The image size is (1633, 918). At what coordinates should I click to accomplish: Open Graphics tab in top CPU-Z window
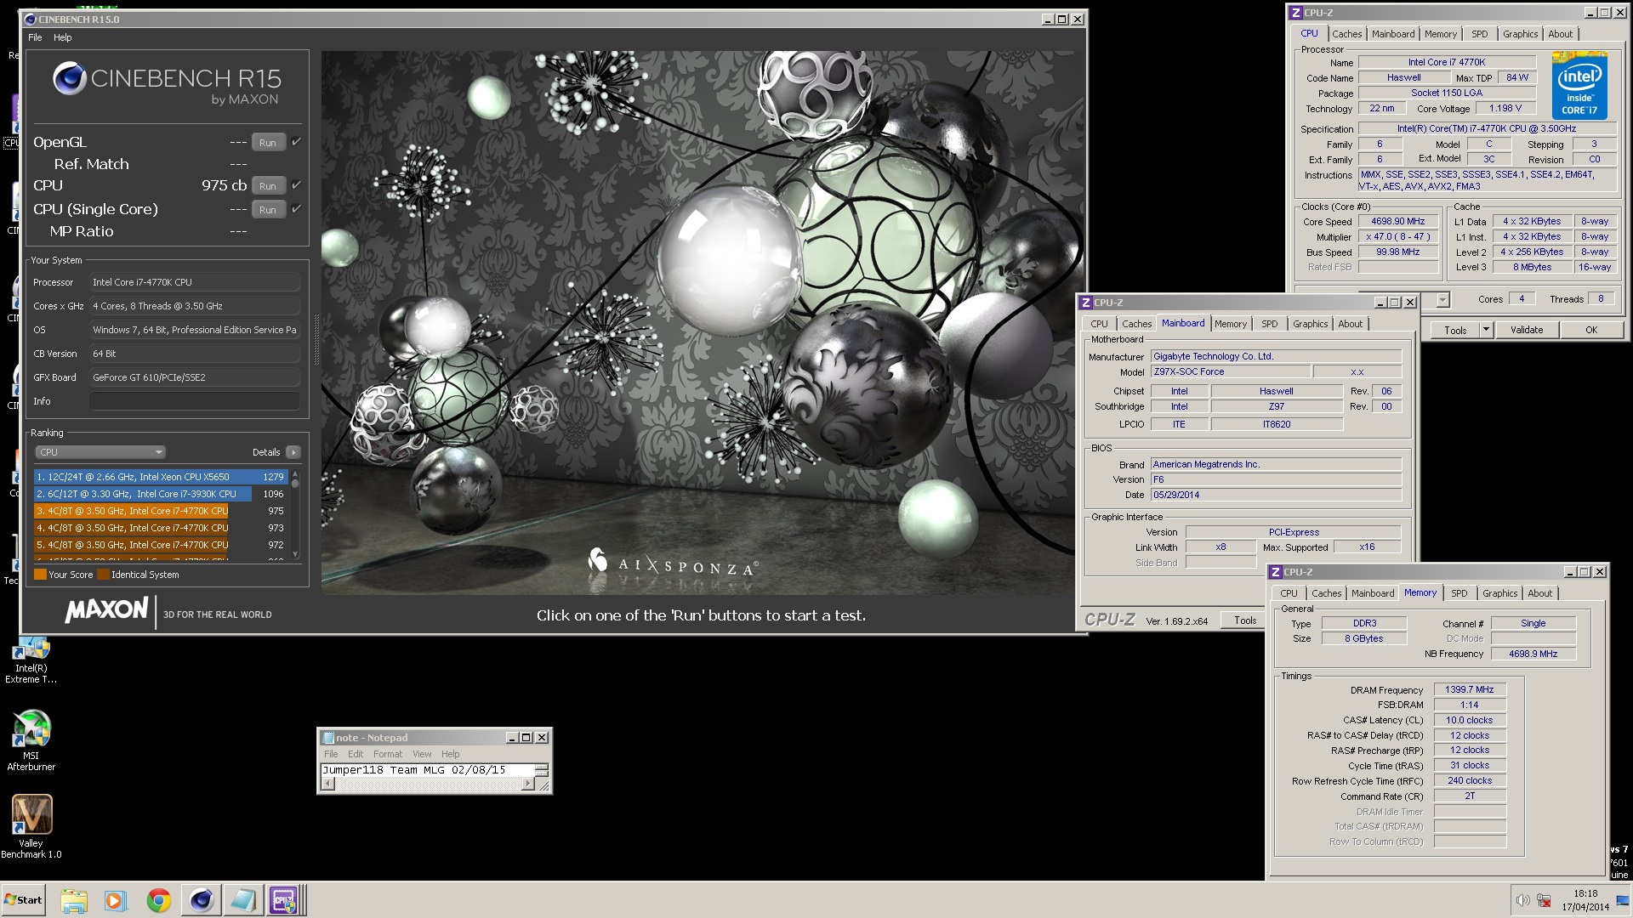[1520, 34]
